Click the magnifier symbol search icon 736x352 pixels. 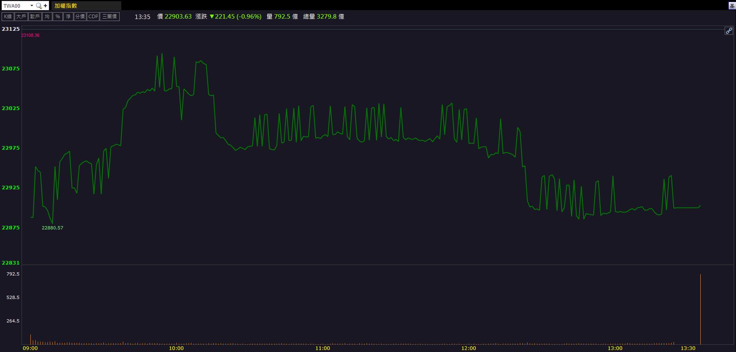point(39,6)
